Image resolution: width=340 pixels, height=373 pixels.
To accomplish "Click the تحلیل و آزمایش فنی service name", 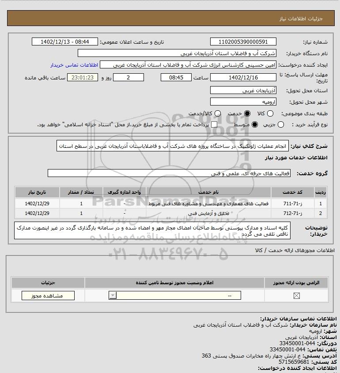I will [x=208, y=213].
